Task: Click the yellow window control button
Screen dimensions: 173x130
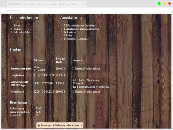Action: click(164, 3)
